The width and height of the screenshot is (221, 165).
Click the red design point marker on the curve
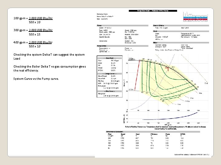(x=167, y=69)
